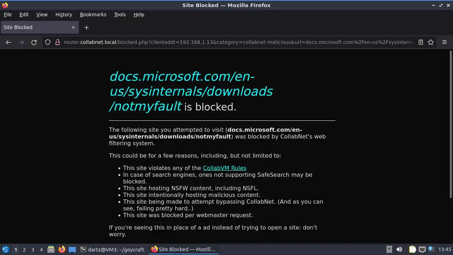
Task: Minimize the Firefox window
Action: coord(434,5)
